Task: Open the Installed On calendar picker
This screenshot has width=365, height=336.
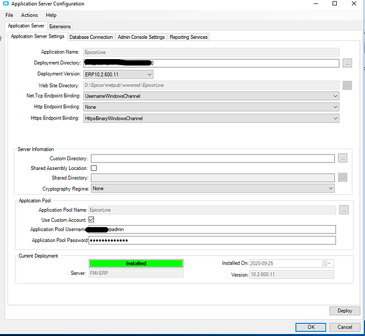Action: point(327,263)
